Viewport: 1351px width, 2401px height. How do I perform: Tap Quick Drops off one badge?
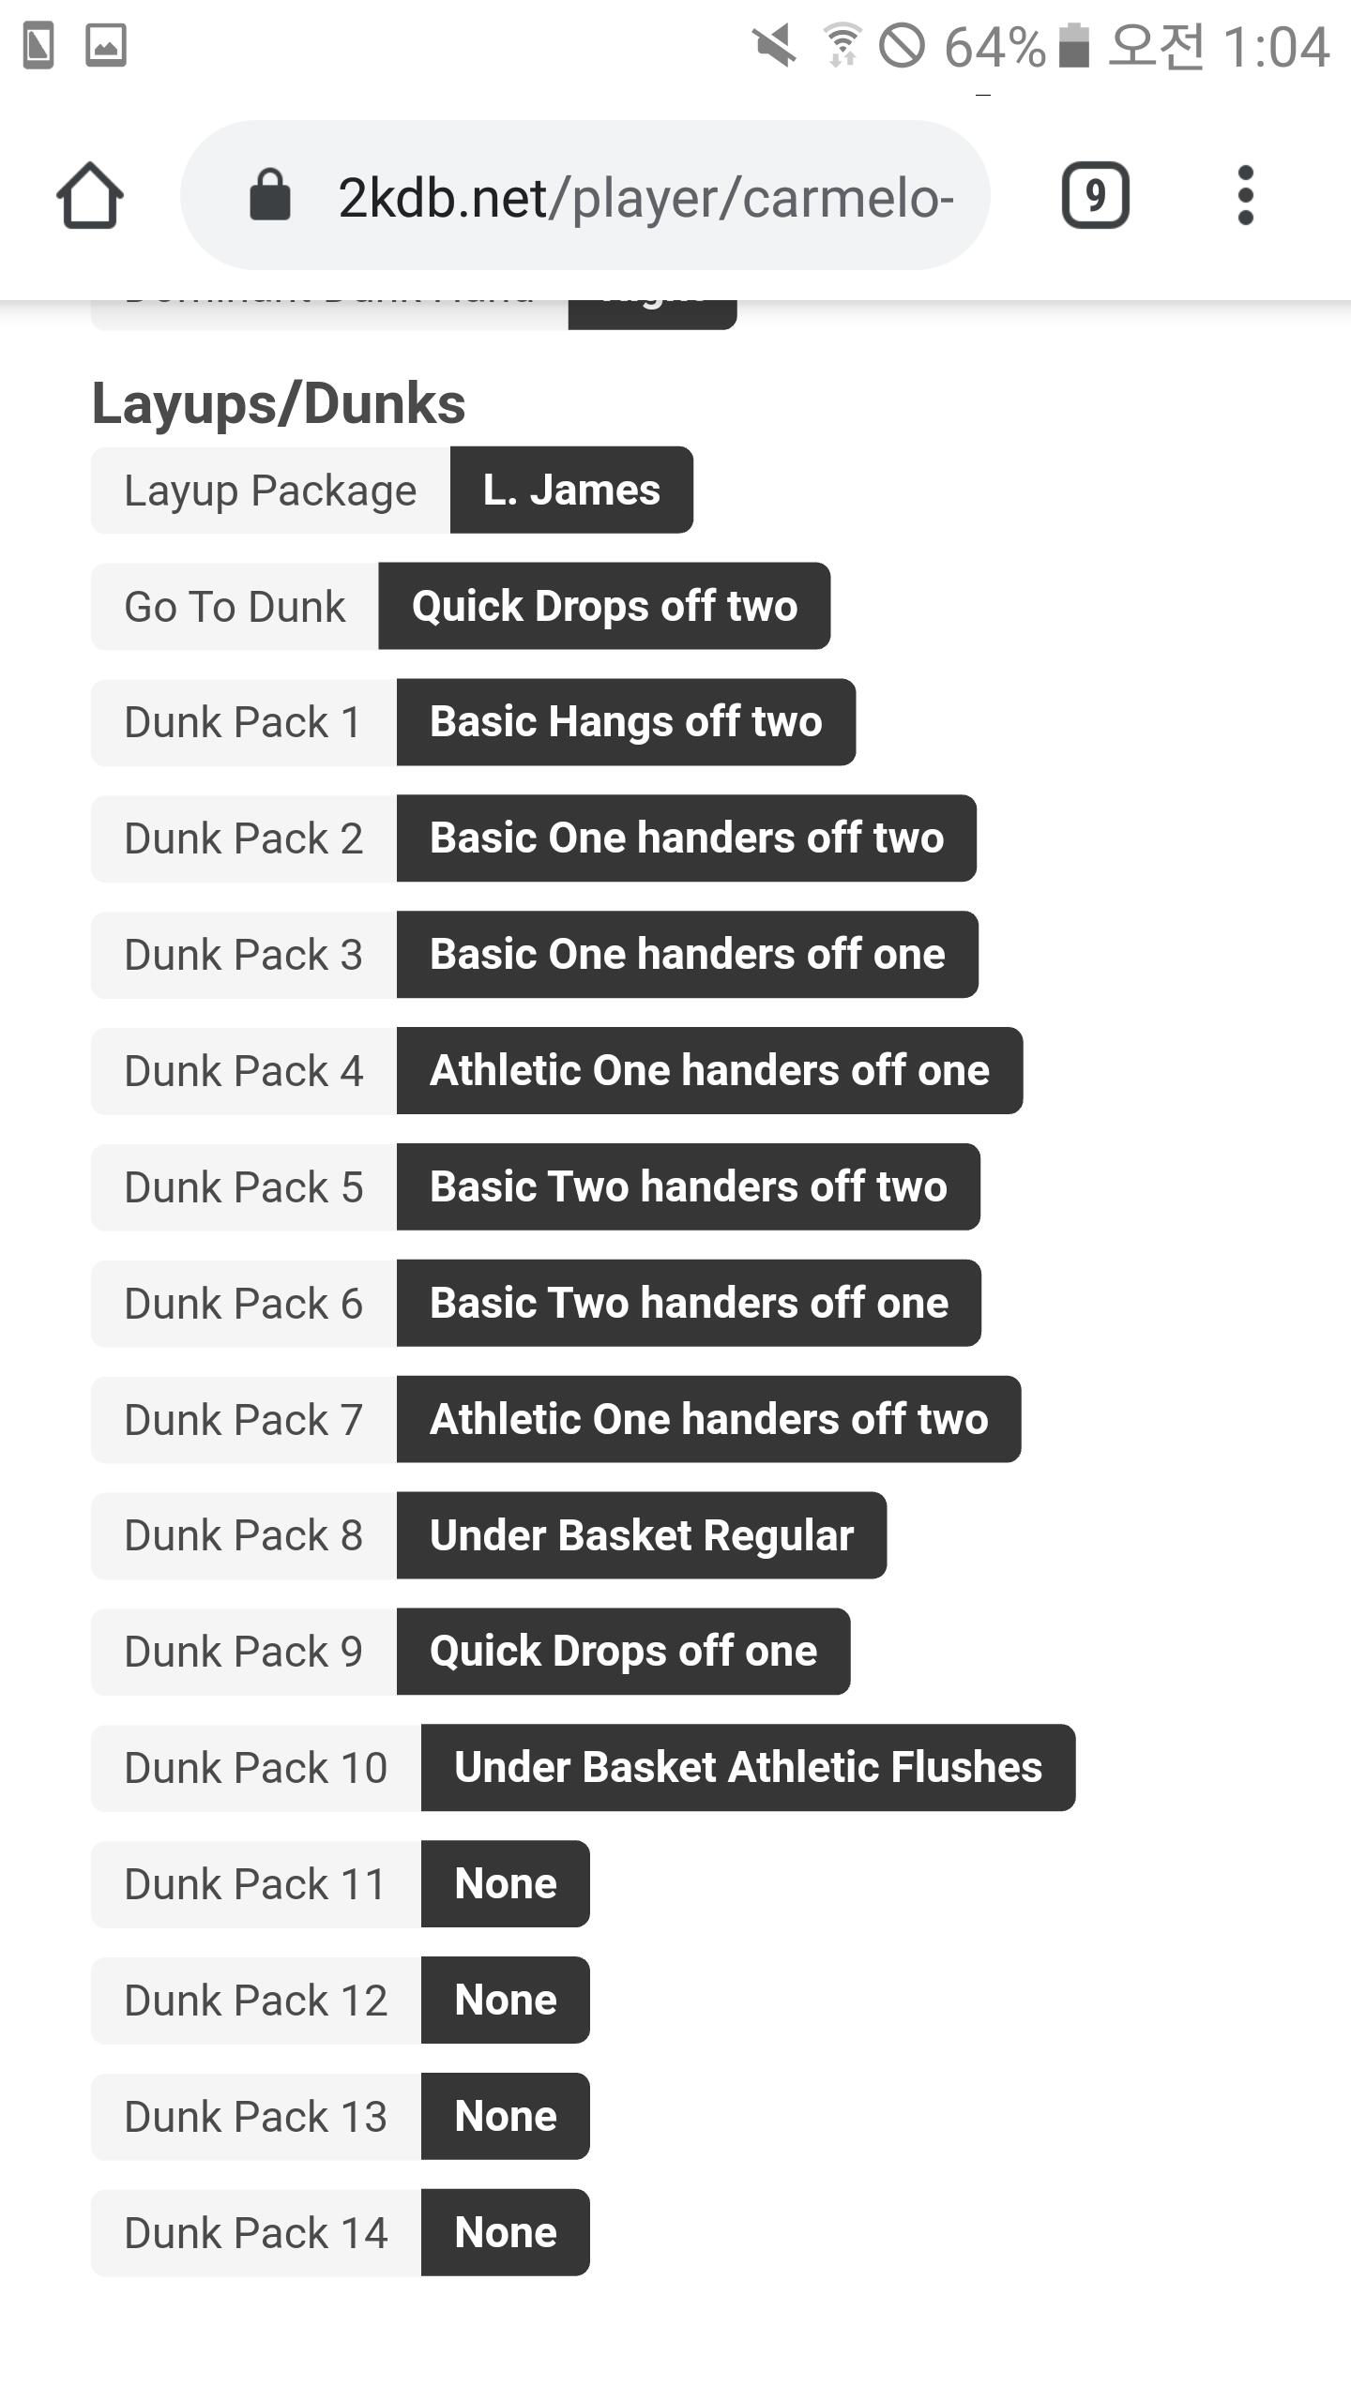click(623, 1652)
